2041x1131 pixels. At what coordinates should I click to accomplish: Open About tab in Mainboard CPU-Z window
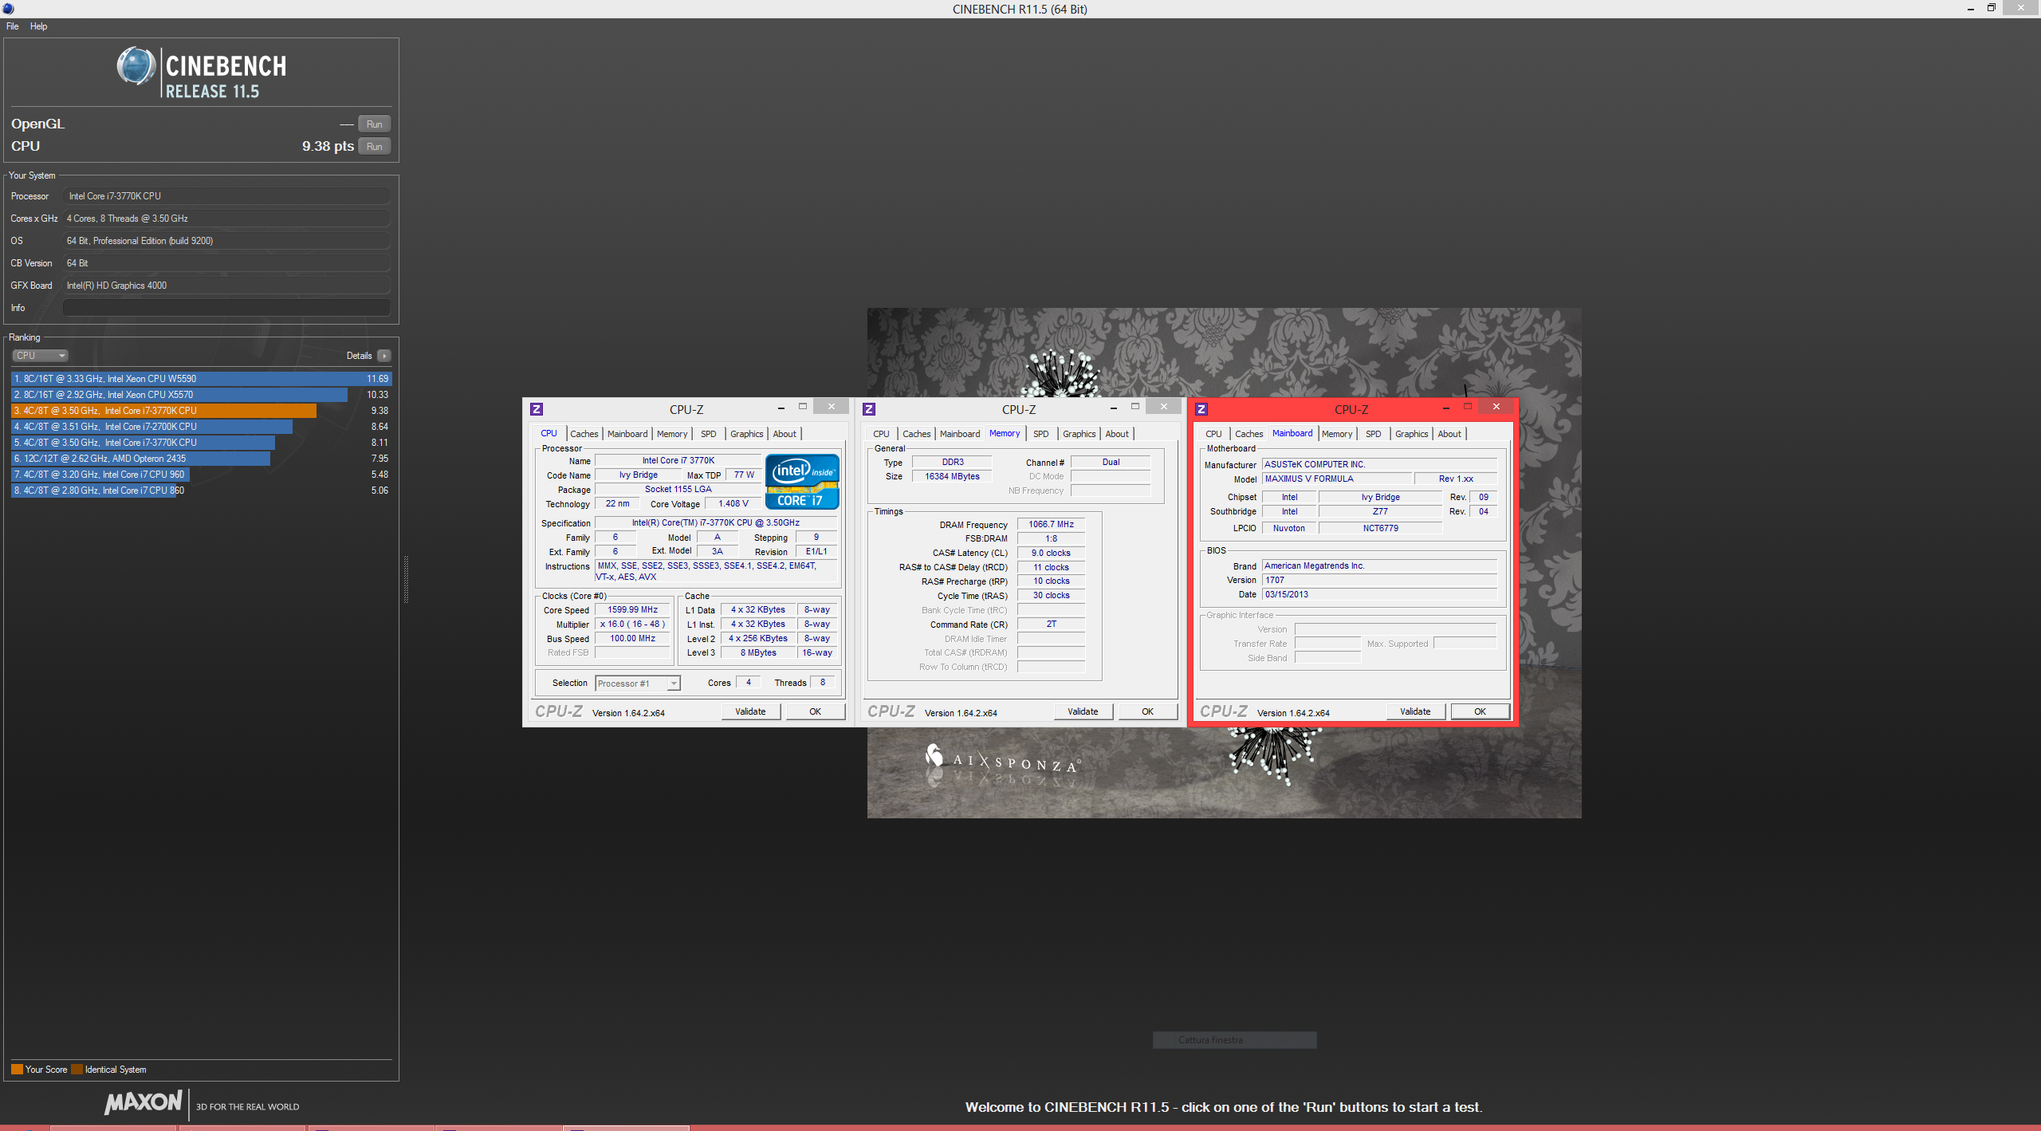[1449, 434]
